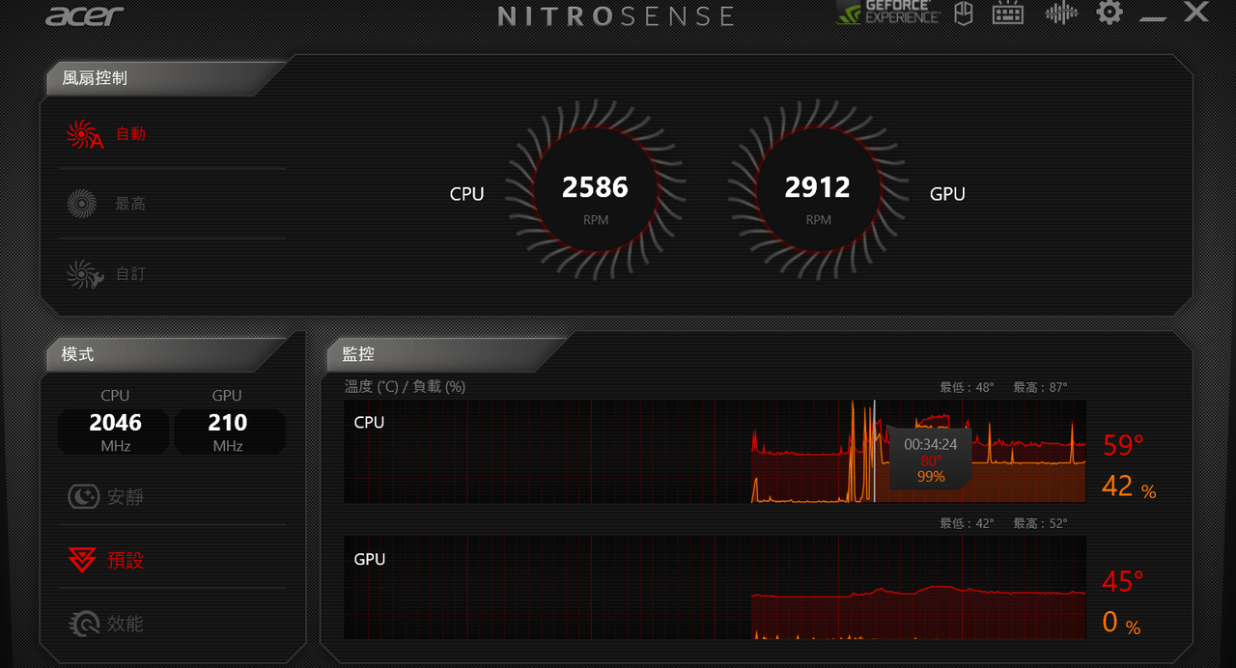Switch to 效能 power mode label
The width and height of the screenshot is (1236, 668).
click(x=126, y=624)
